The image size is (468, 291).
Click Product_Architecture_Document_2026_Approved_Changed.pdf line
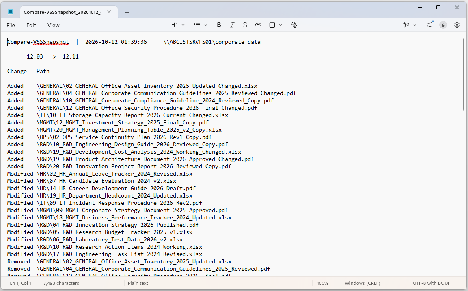(x=131, y=159)
